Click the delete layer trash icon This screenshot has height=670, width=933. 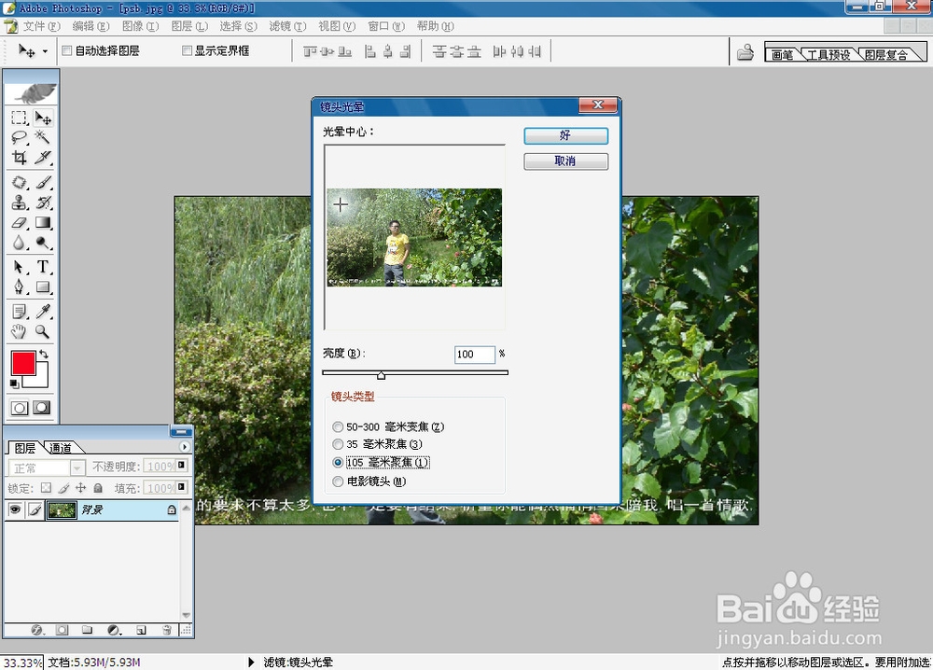[x=166, y=629]
